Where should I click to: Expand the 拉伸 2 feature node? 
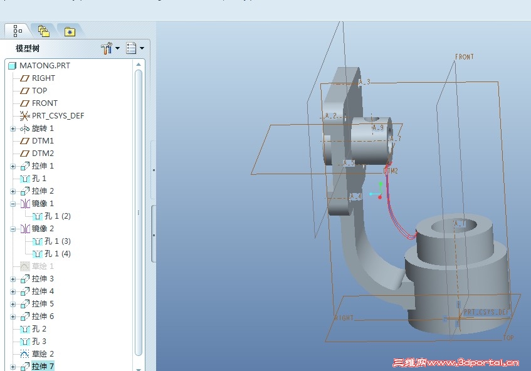(x=13, y=191)
